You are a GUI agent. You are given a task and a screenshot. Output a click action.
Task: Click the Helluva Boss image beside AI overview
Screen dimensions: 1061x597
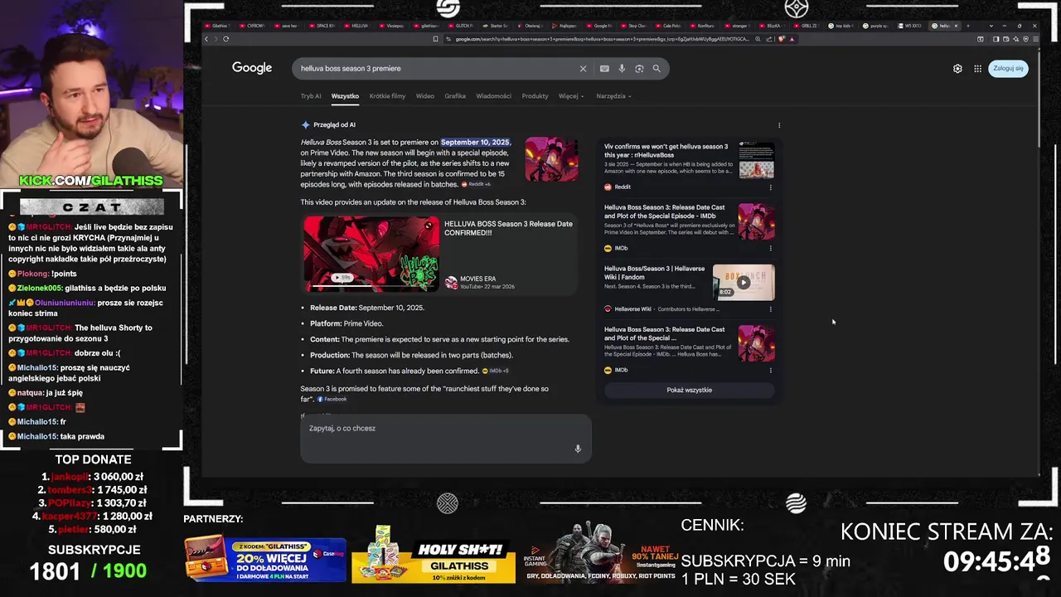pos(551,159)
